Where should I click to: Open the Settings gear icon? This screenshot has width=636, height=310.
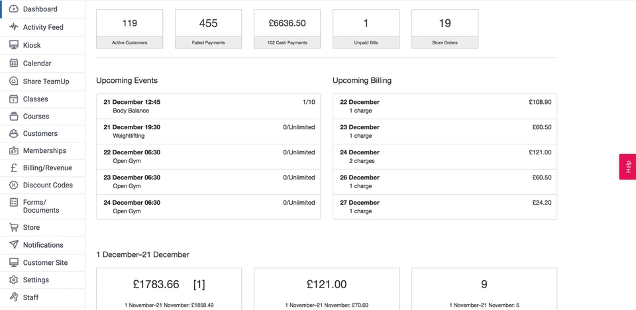14,280
